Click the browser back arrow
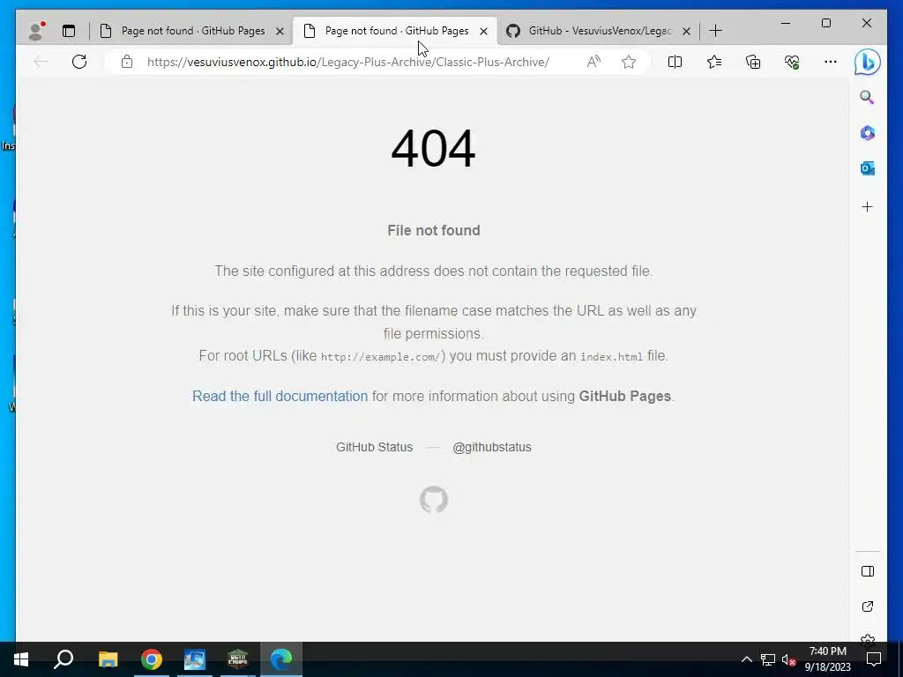Screen dimensions: 903x677 [x=41, y=62]
